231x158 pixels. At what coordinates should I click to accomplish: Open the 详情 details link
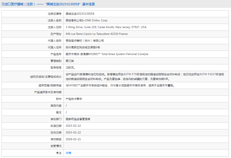[x=68, y=153]
